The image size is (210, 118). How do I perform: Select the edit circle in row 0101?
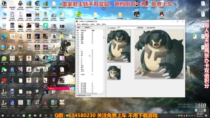point(92,50)
